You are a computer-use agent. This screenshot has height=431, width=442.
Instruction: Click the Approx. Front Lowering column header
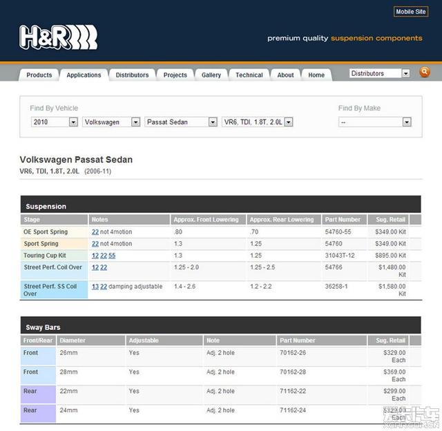click(x=209, y=220)
